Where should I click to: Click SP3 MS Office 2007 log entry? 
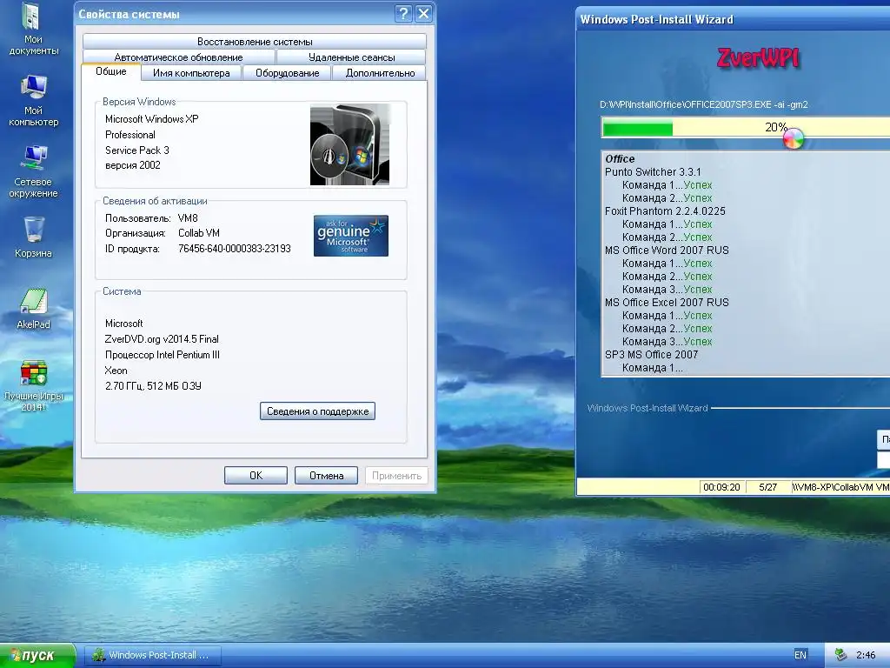coord(651,355)
